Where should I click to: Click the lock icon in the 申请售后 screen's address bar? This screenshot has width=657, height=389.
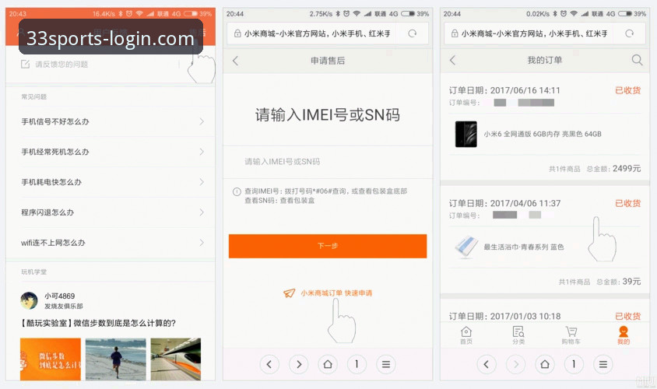(237, 33)
